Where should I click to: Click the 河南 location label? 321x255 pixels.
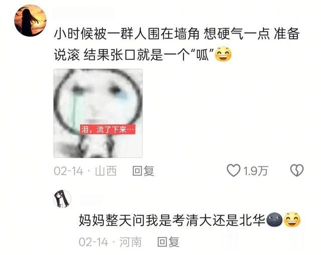(130, 242)
